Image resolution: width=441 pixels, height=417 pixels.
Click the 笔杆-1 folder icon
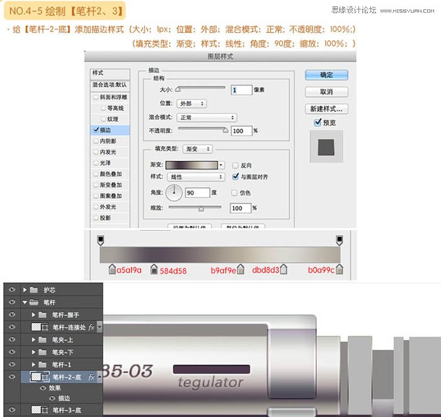pos(42,365)
